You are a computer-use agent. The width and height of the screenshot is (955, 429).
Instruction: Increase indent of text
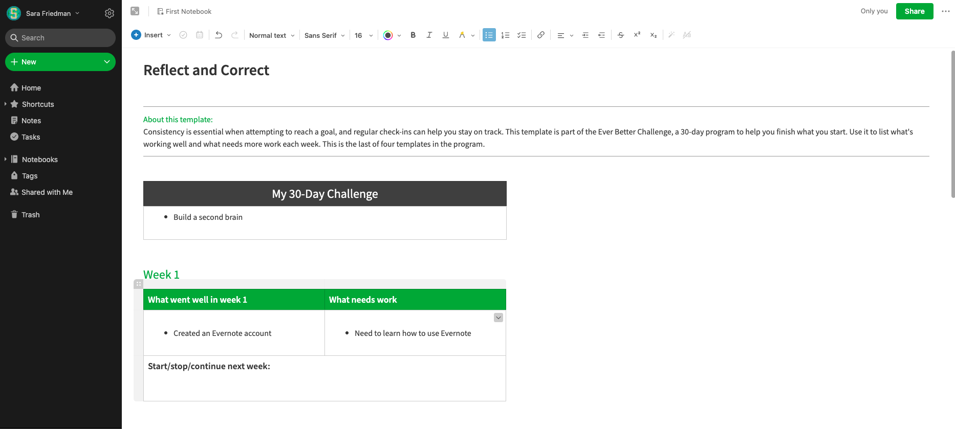[x=585, y=35]
